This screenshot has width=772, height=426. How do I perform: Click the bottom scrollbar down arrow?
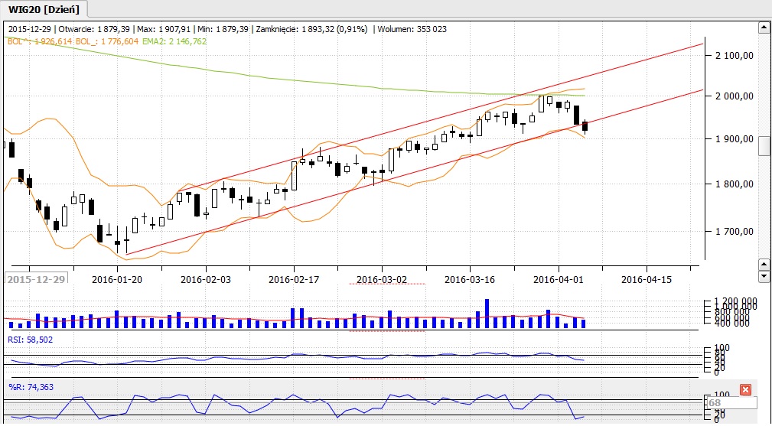point(764,277)
